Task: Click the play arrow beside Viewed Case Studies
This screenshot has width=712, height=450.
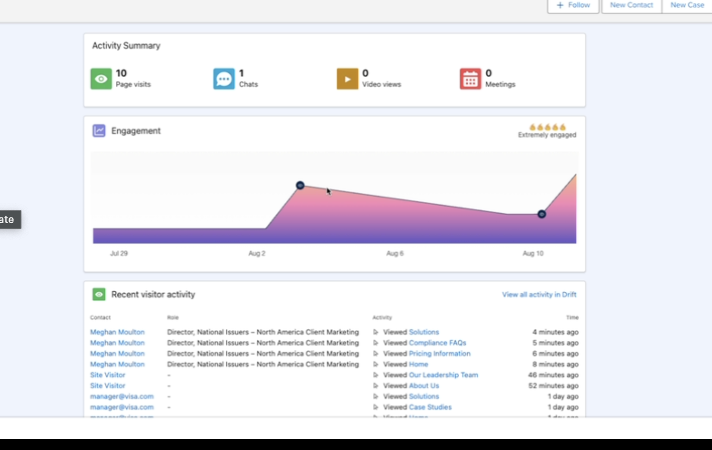Action: coord(376,407)
